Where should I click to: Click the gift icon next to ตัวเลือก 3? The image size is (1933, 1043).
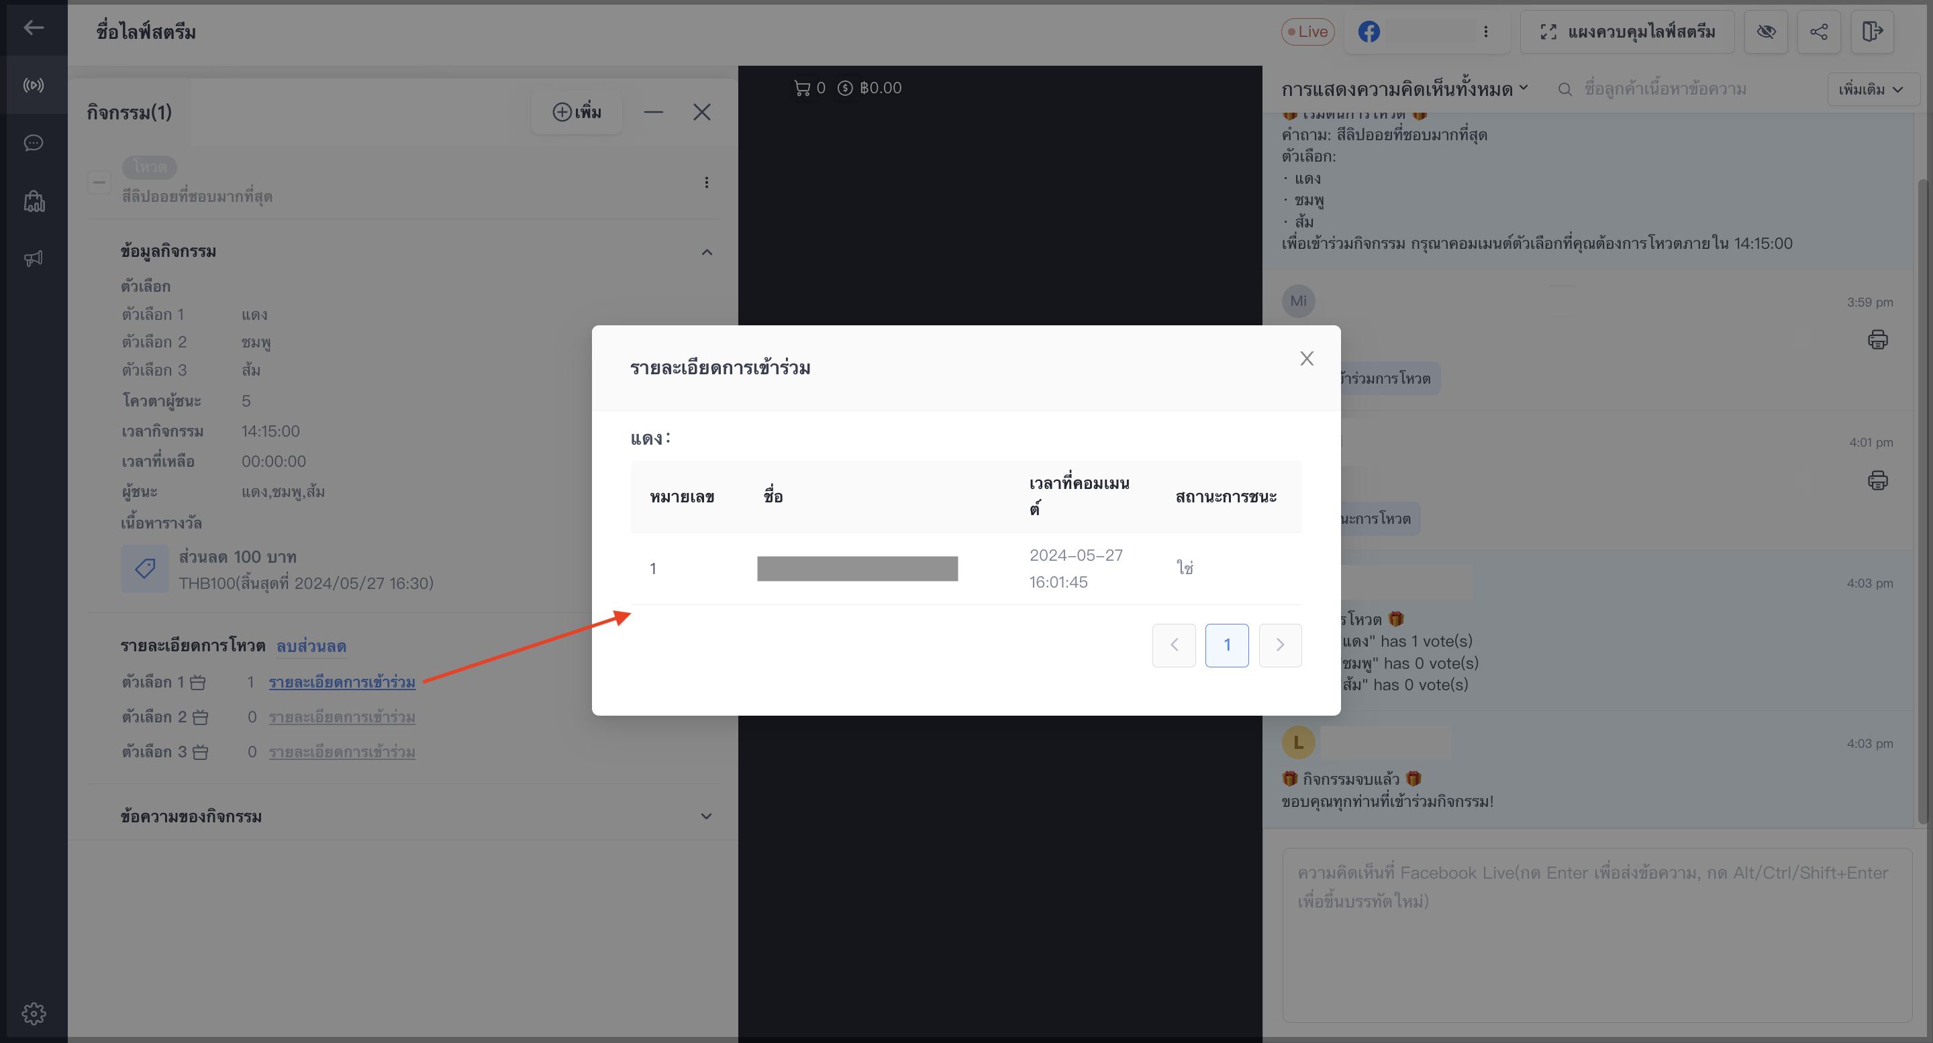click(x=201, y=752)
